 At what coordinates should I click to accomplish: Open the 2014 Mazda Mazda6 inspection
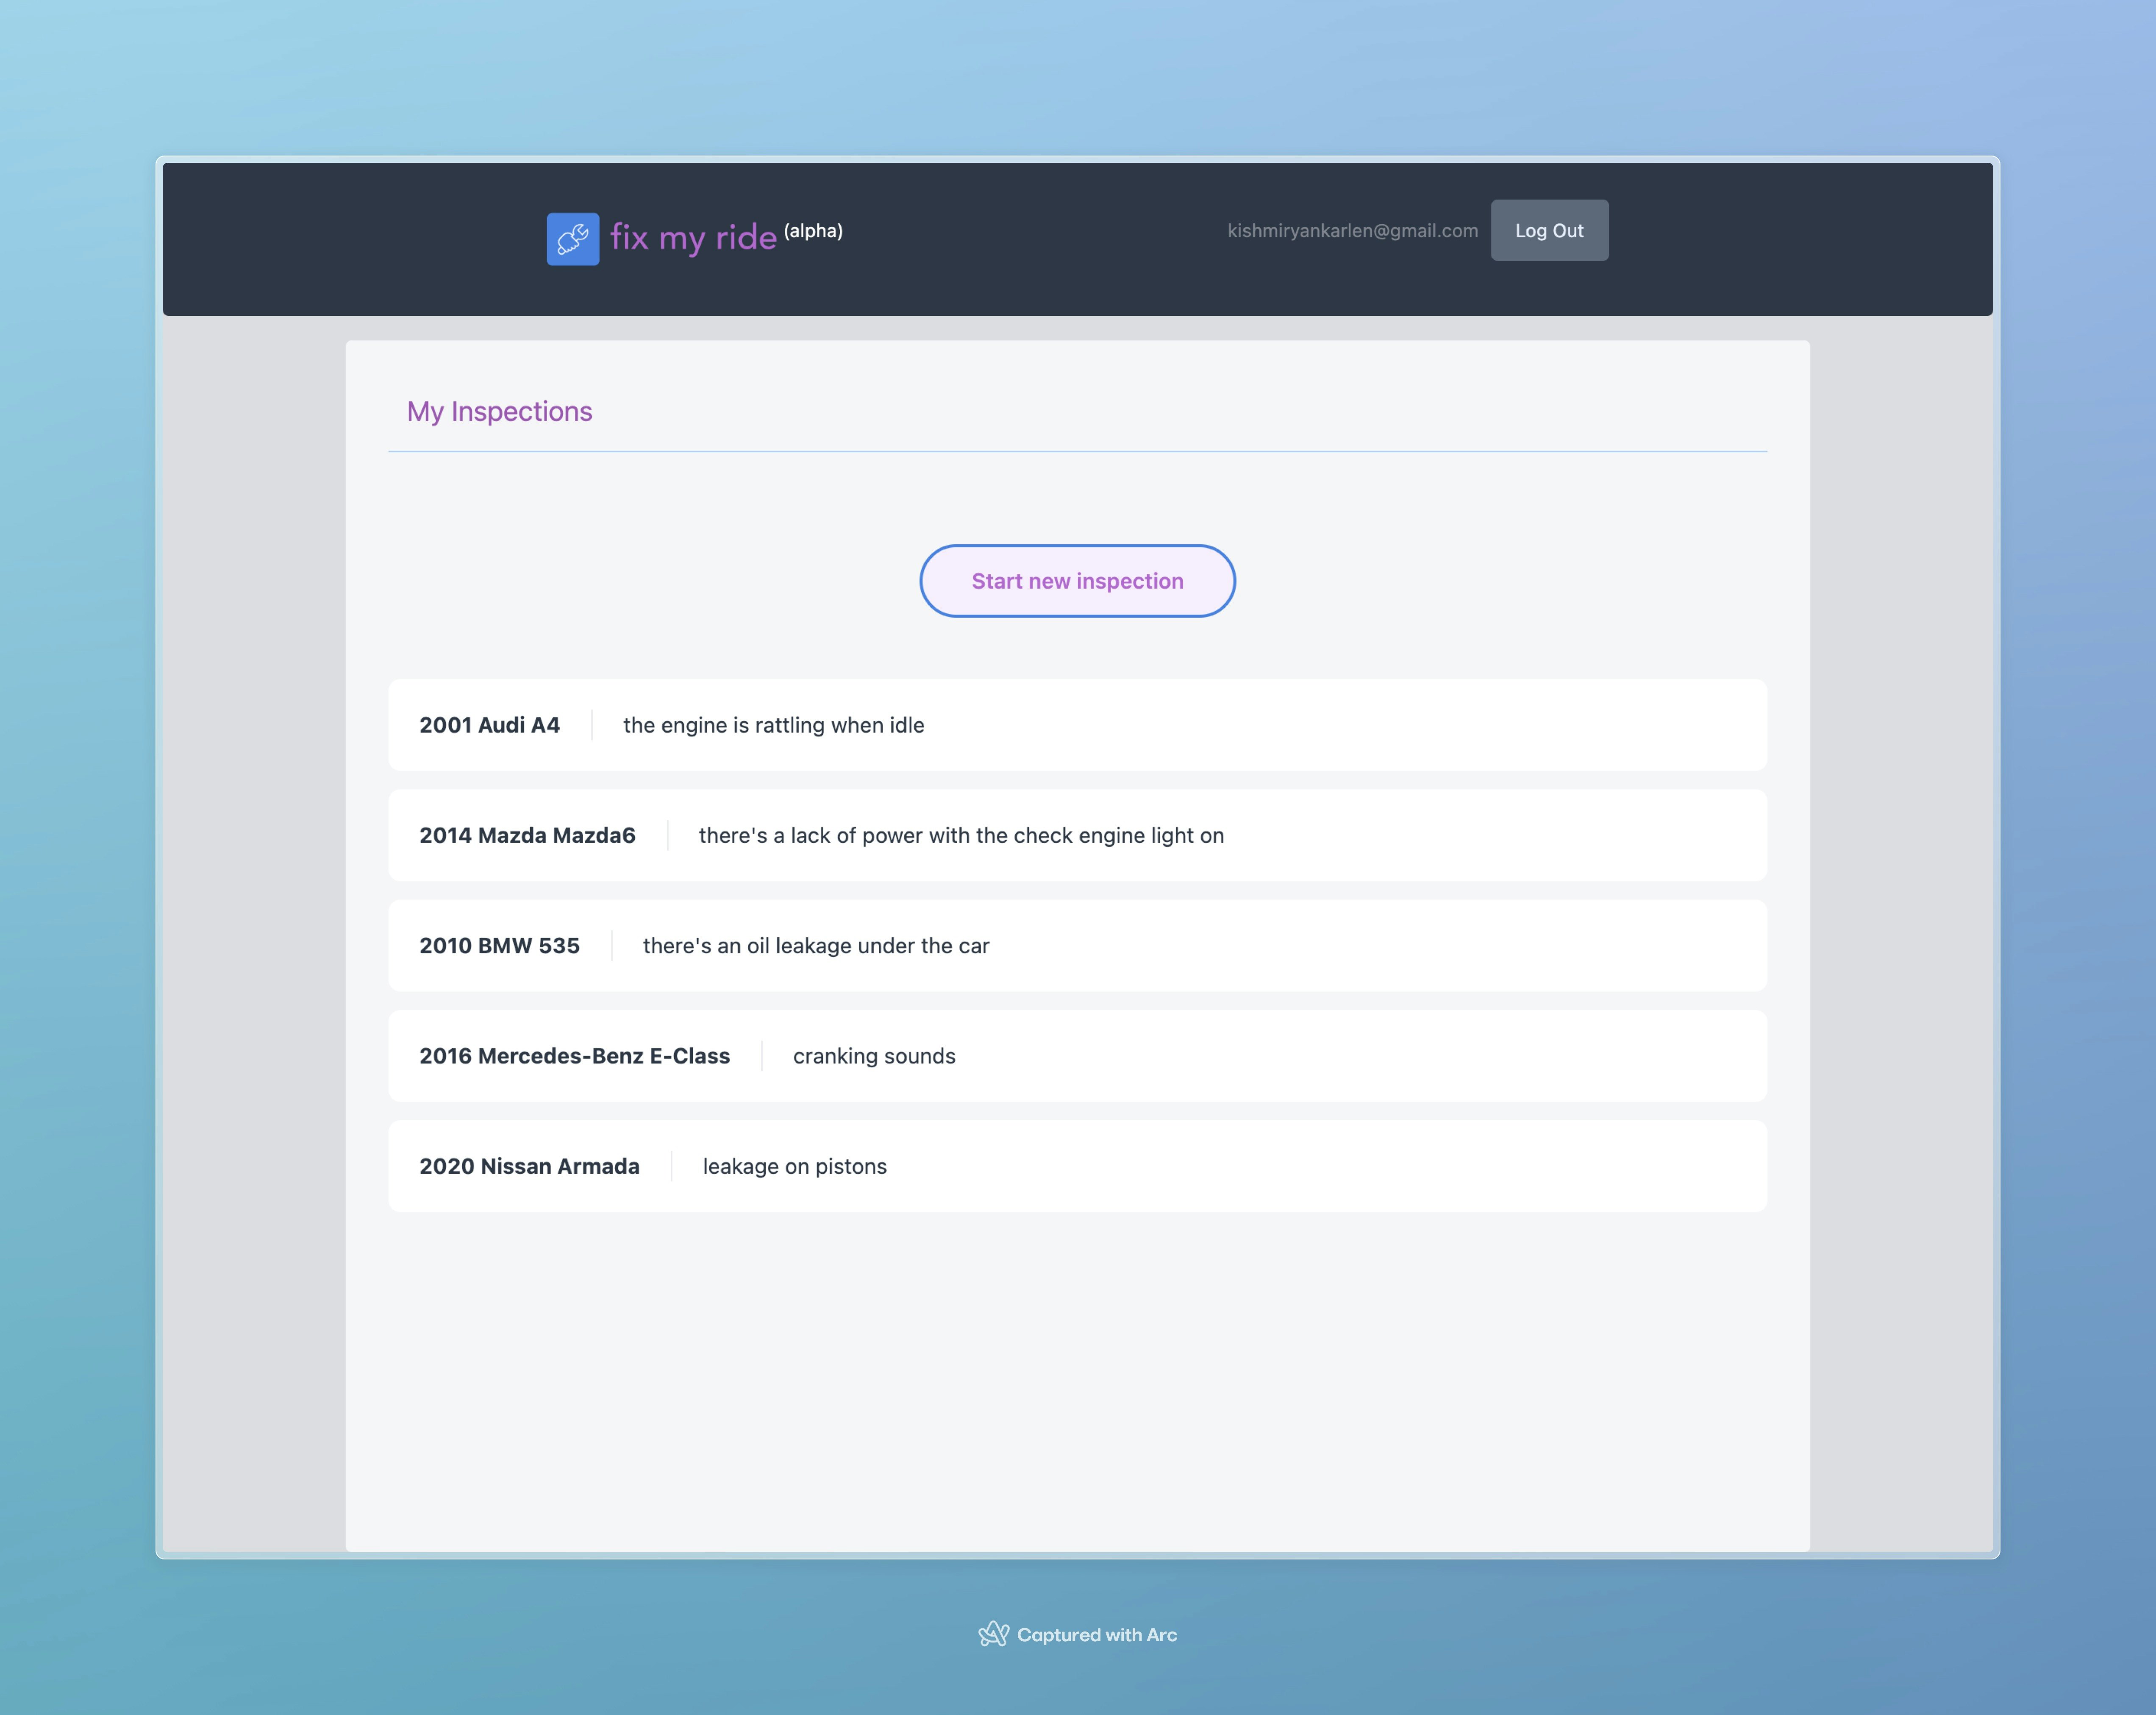(527, 835)
